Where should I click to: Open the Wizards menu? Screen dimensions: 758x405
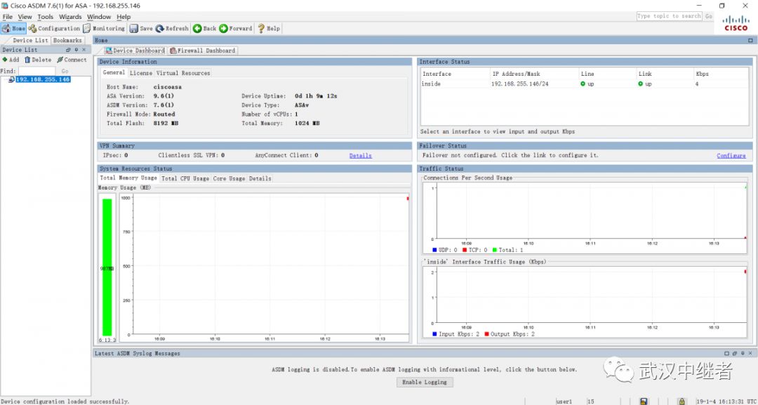[71, 17]
